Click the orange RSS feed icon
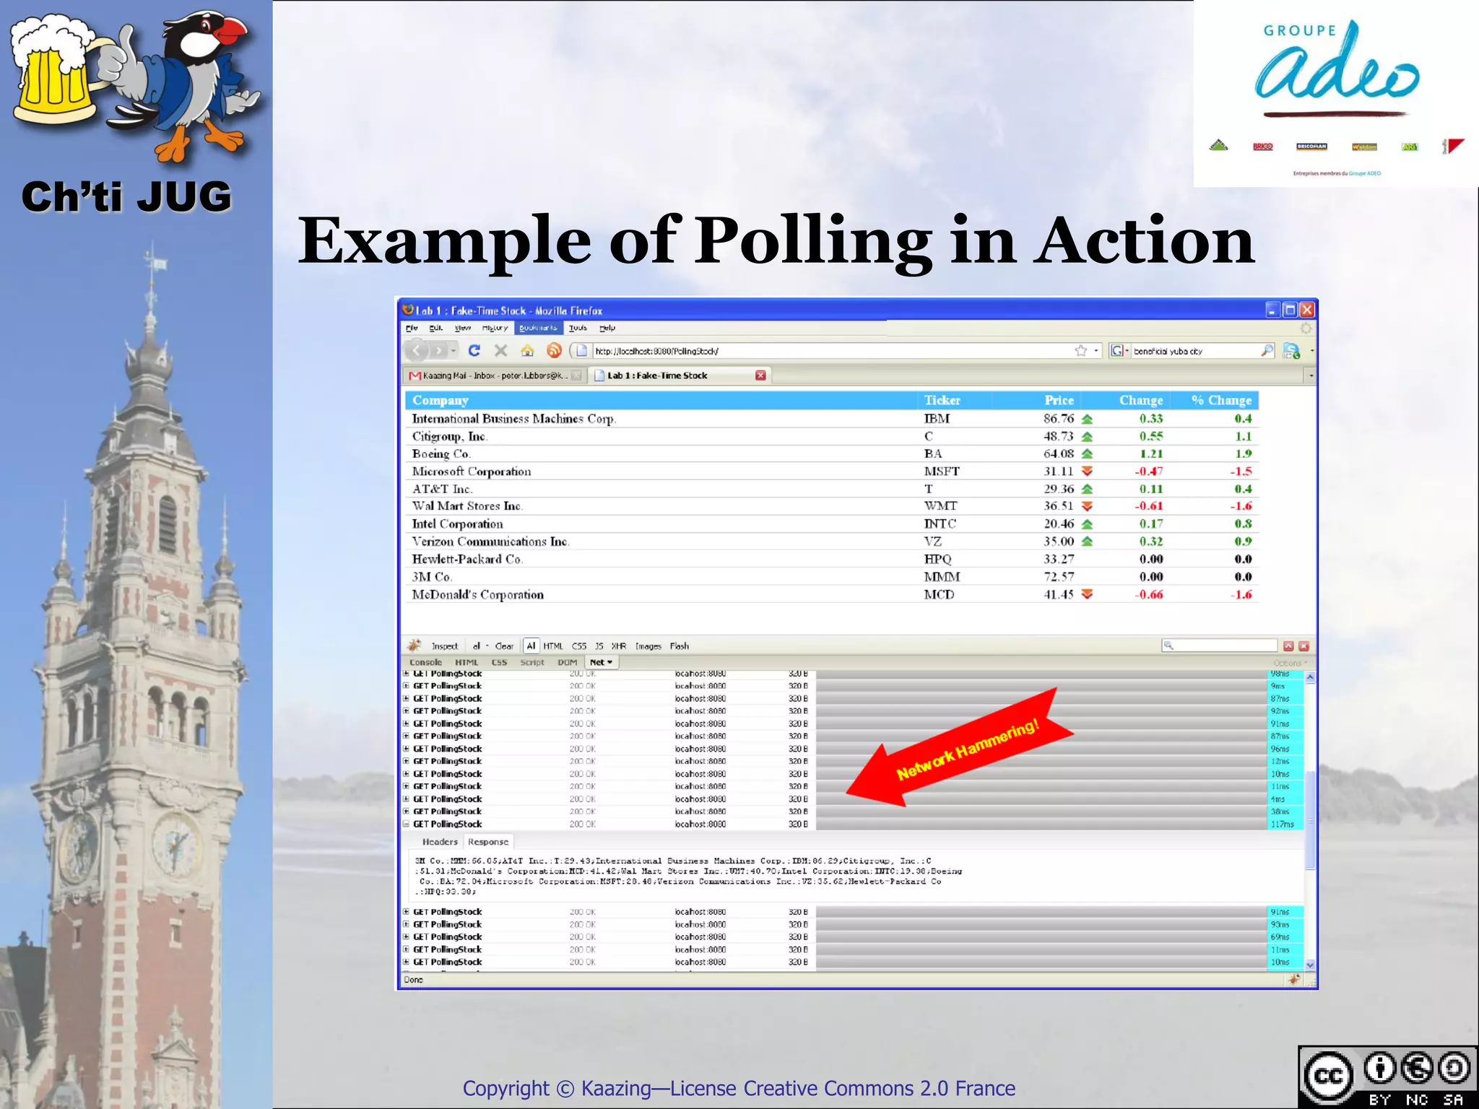This screenshot has width=1479, height=1109. [554, 351]
